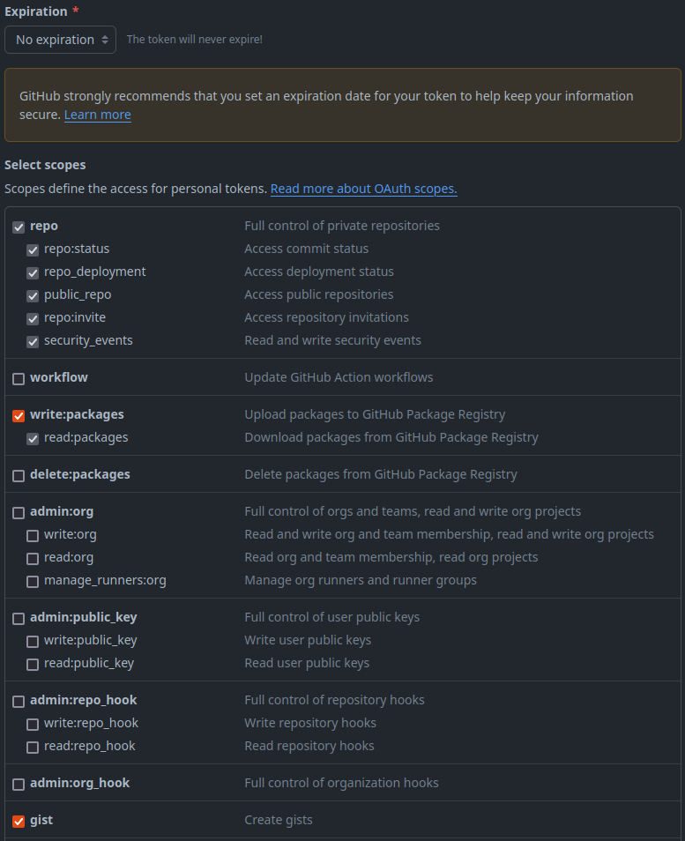Click the 'Expiration' field label
The image size is (685, 841).
coord(36,11)
